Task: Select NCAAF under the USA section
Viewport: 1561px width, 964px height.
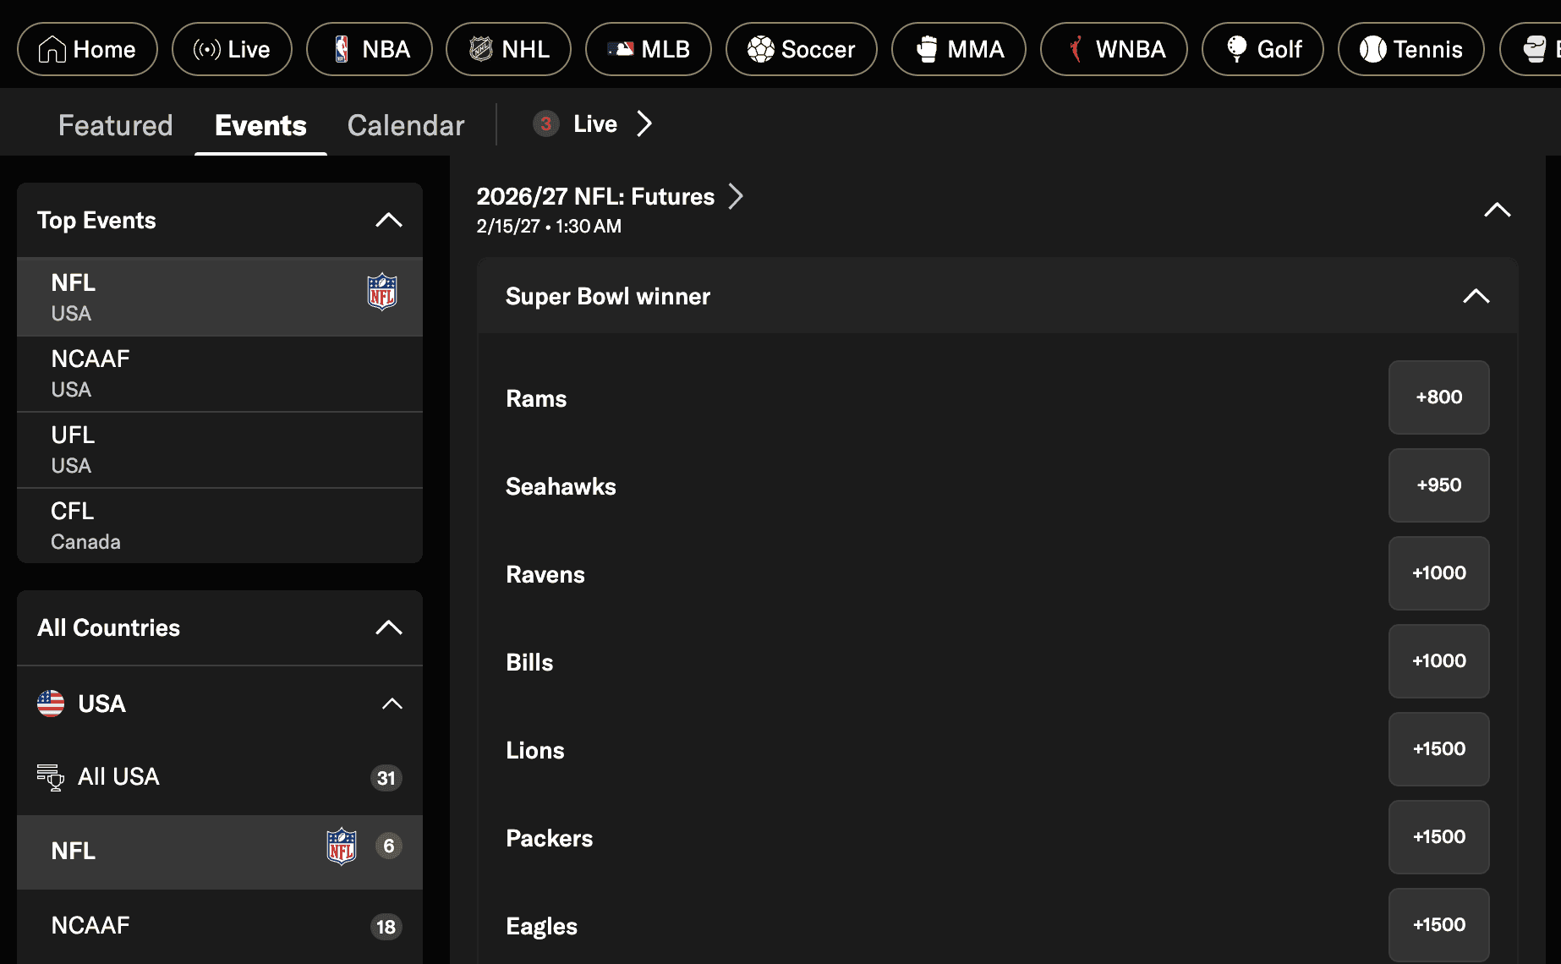Action: (220, 926)
